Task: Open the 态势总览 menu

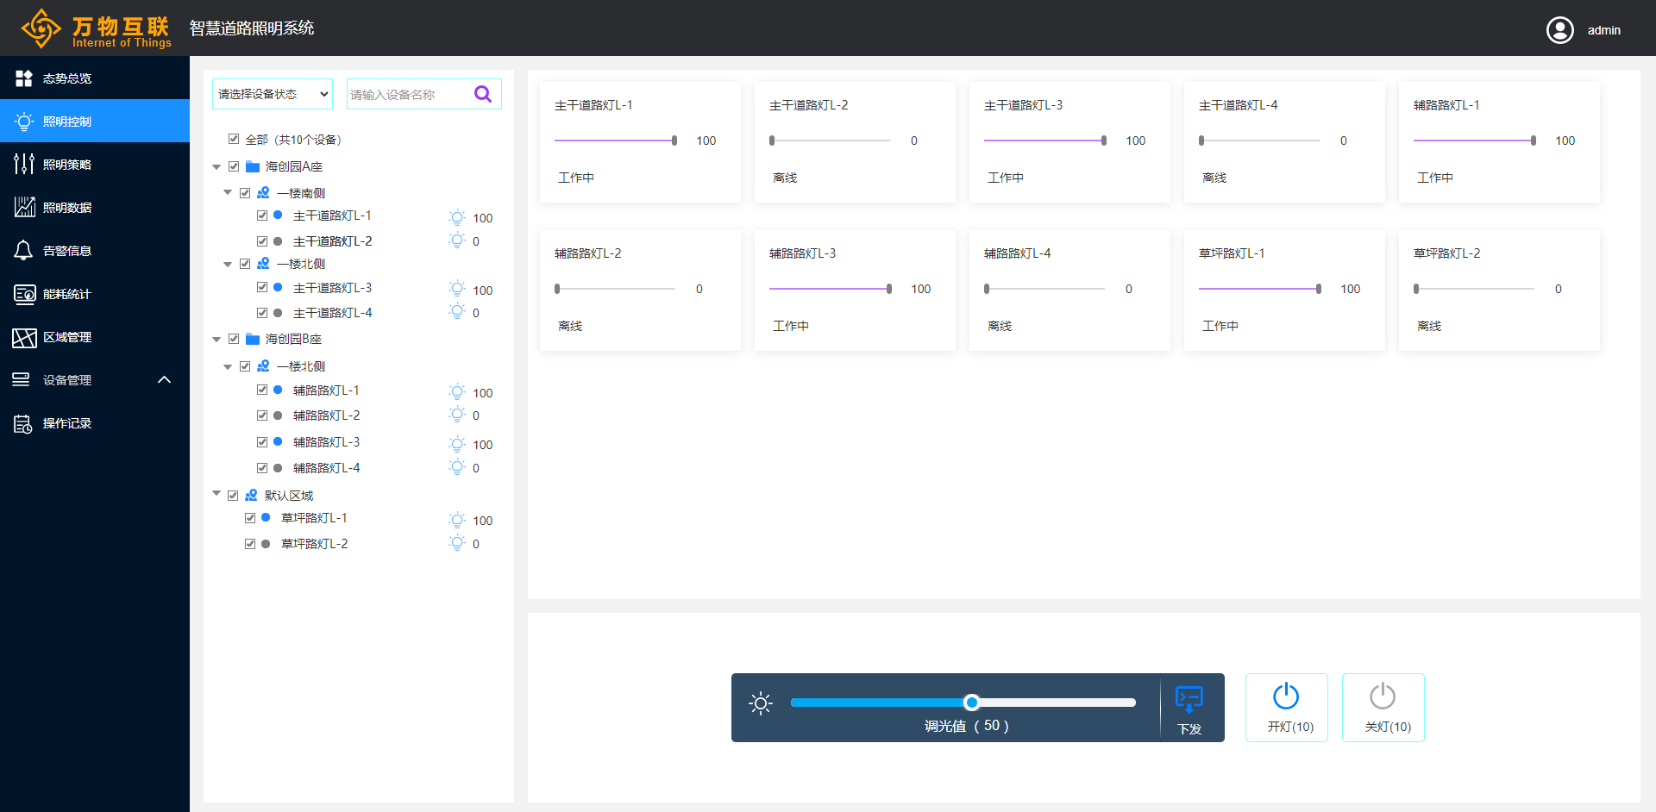Action: (x=95, y=78)
